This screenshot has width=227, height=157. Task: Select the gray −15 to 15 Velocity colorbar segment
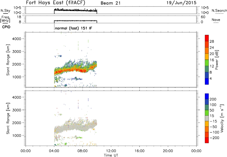(x=207, y=118)
